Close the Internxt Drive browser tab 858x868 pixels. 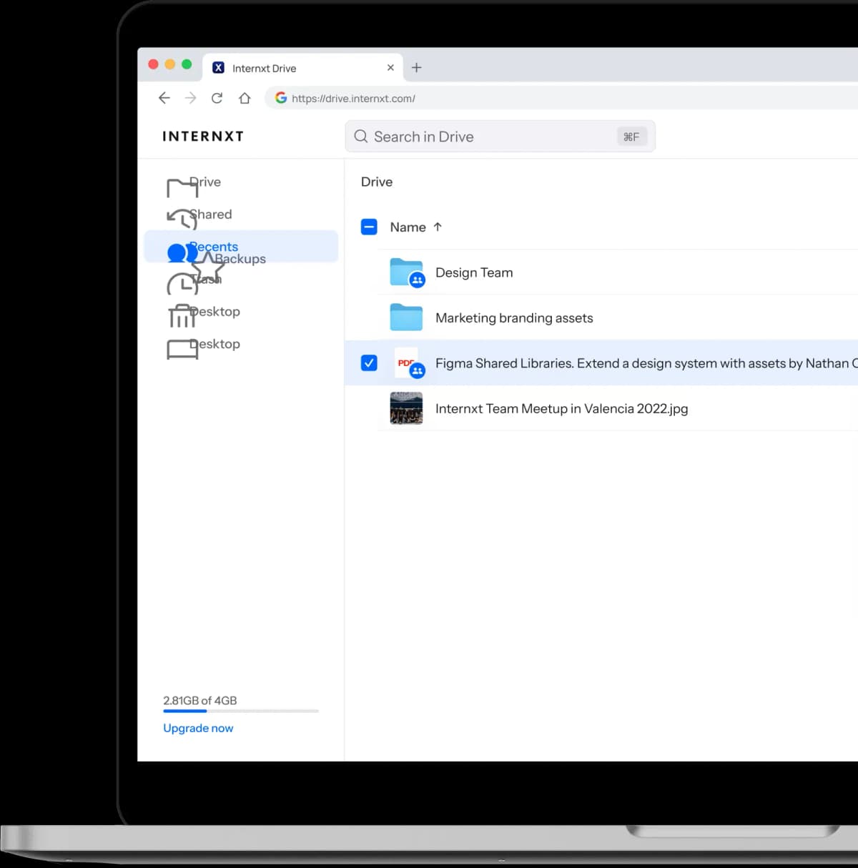tap(390, 67)
